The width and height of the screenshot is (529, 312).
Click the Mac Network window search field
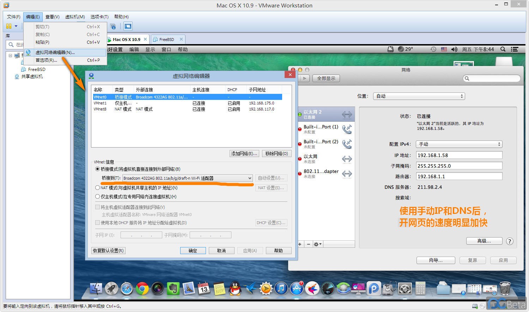pos(492,78)
